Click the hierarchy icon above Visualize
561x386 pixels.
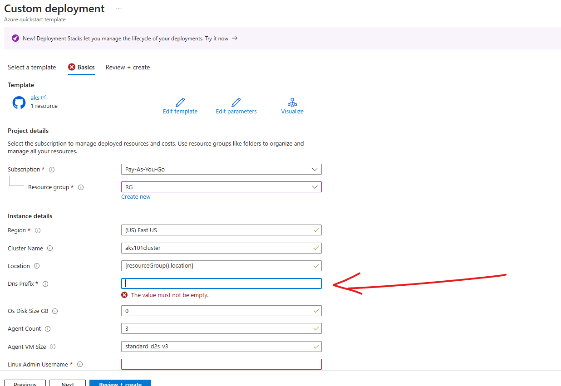coord(292,102)
